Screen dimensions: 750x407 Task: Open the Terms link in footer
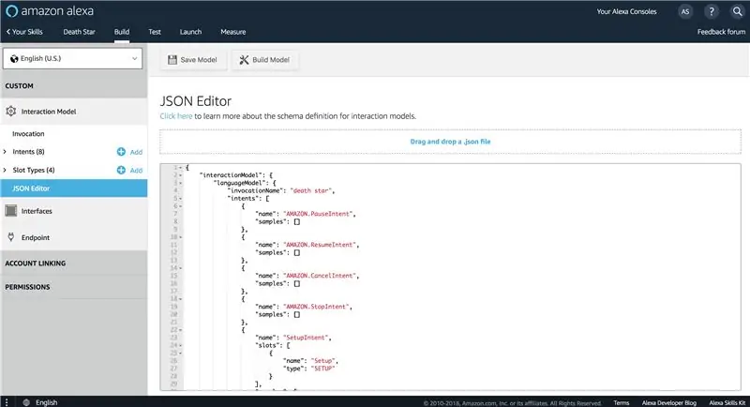622,402
